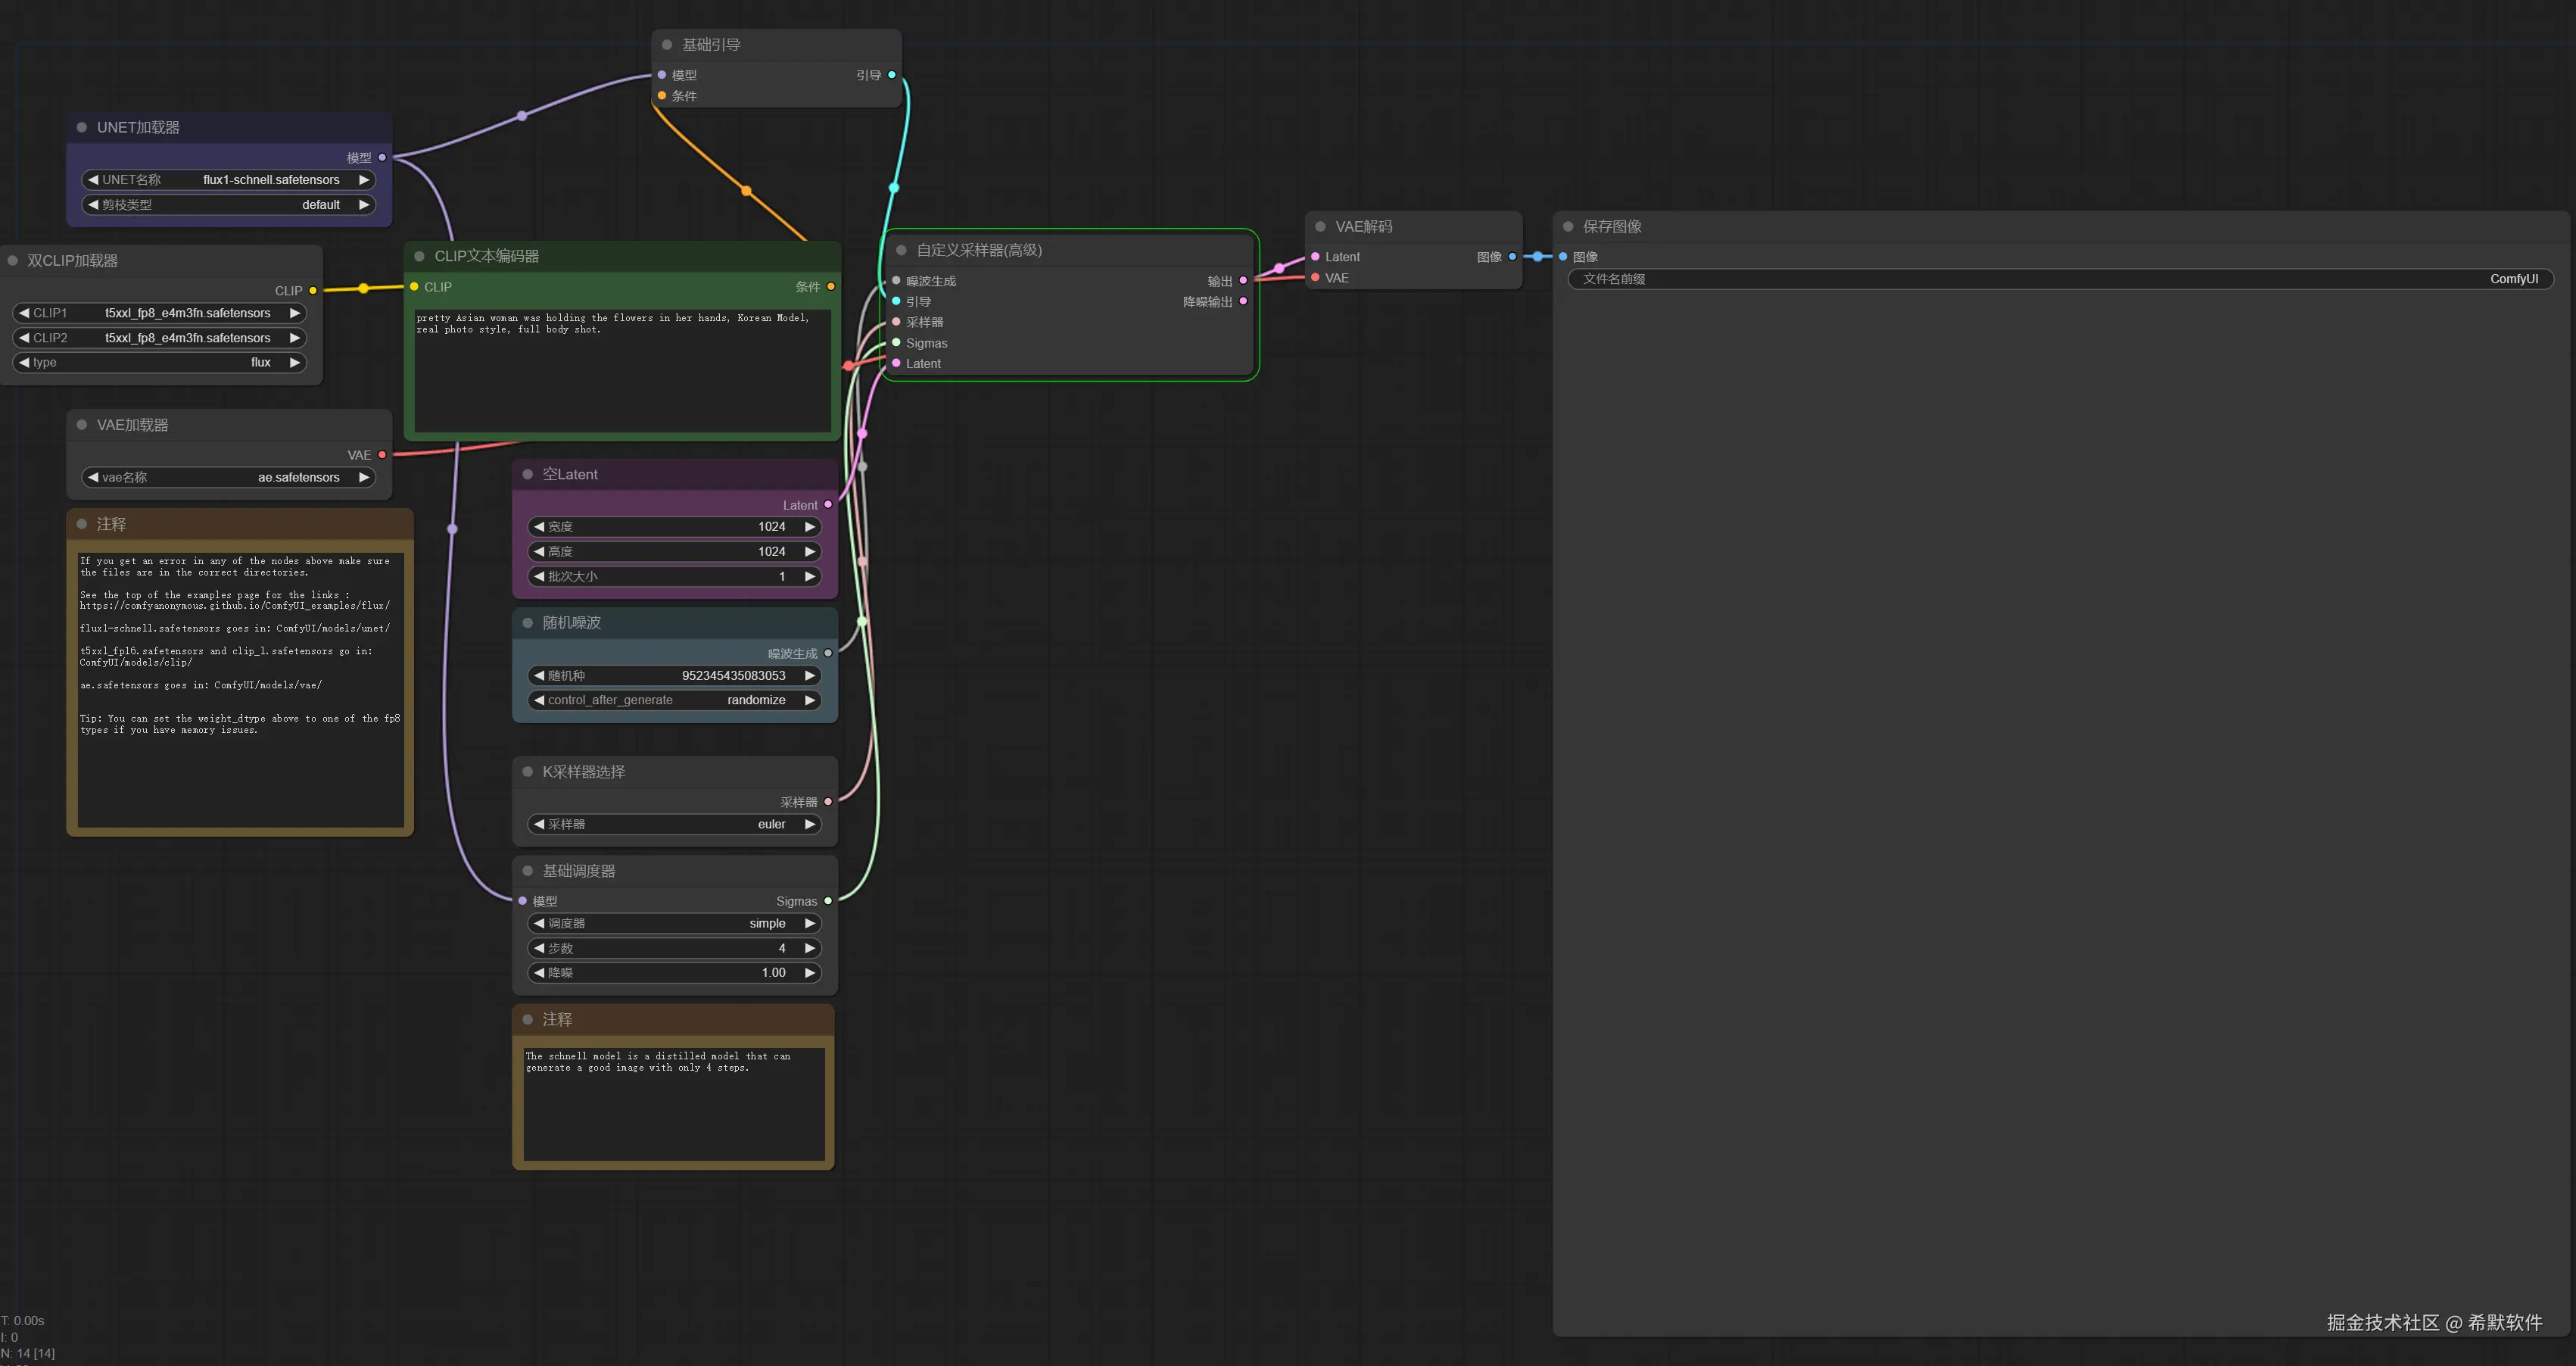The width and height of the screenshot is (2576, 1366).
Task: Click the Latent output port on 空Latent
Action: 828,505
